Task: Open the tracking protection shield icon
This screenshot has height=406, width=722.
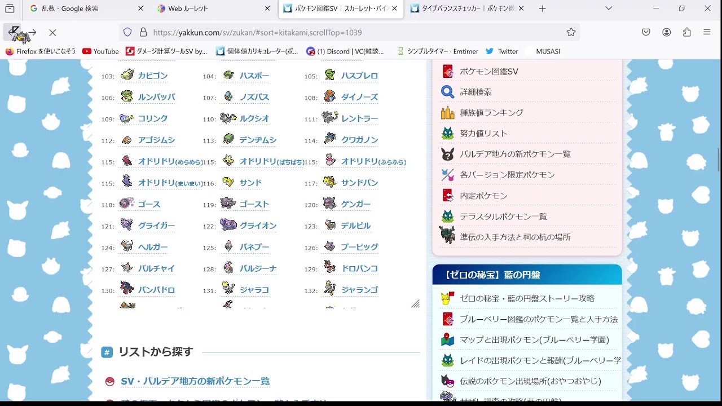Action: click(129, 32)
